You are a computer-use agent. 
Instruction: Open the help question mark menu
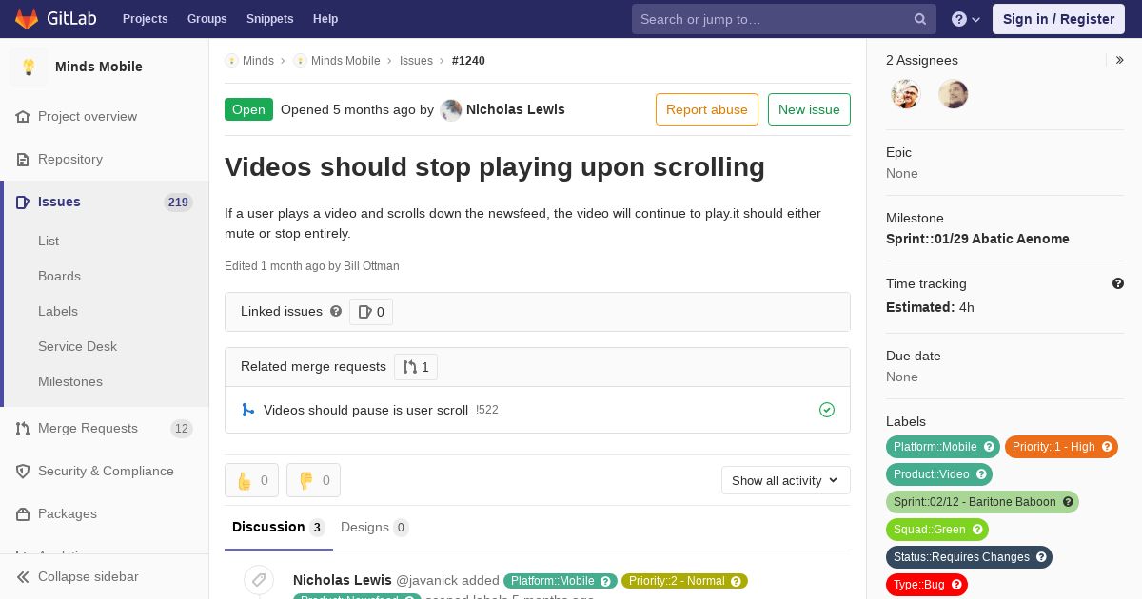click(x=966, y=19)
